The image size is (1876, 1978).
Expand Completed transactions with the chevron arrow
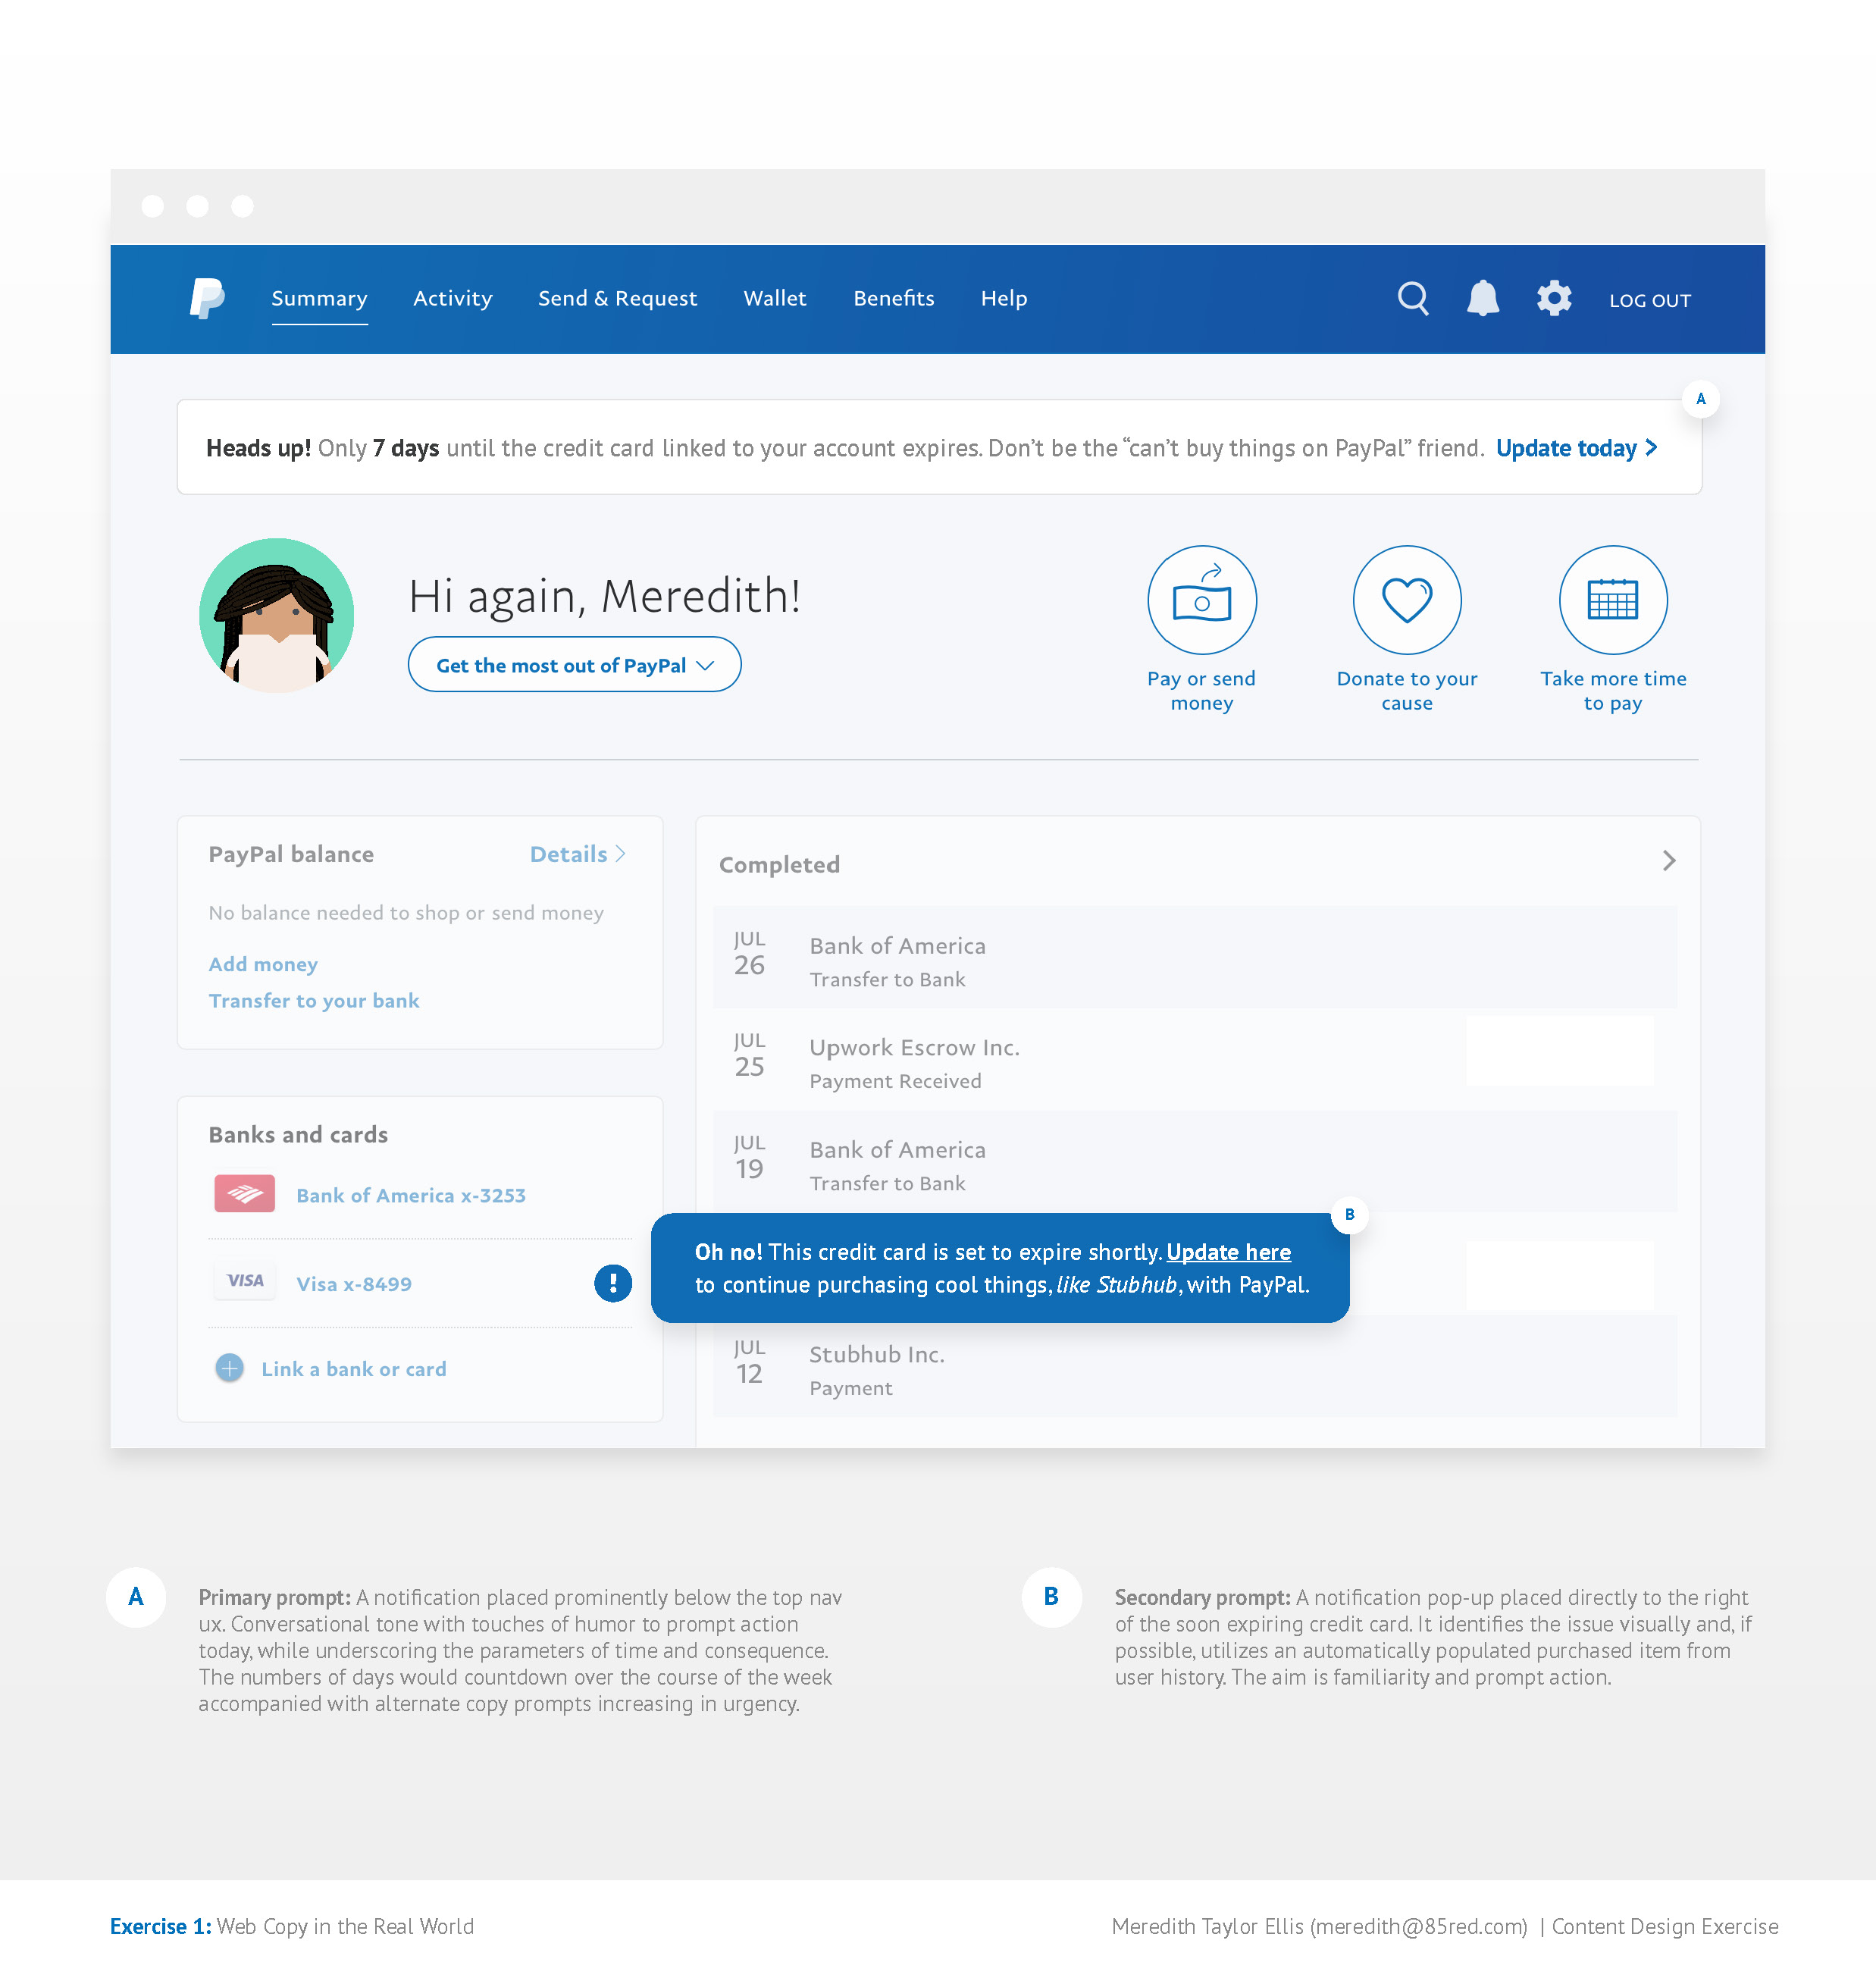[x=1668, y=861]
